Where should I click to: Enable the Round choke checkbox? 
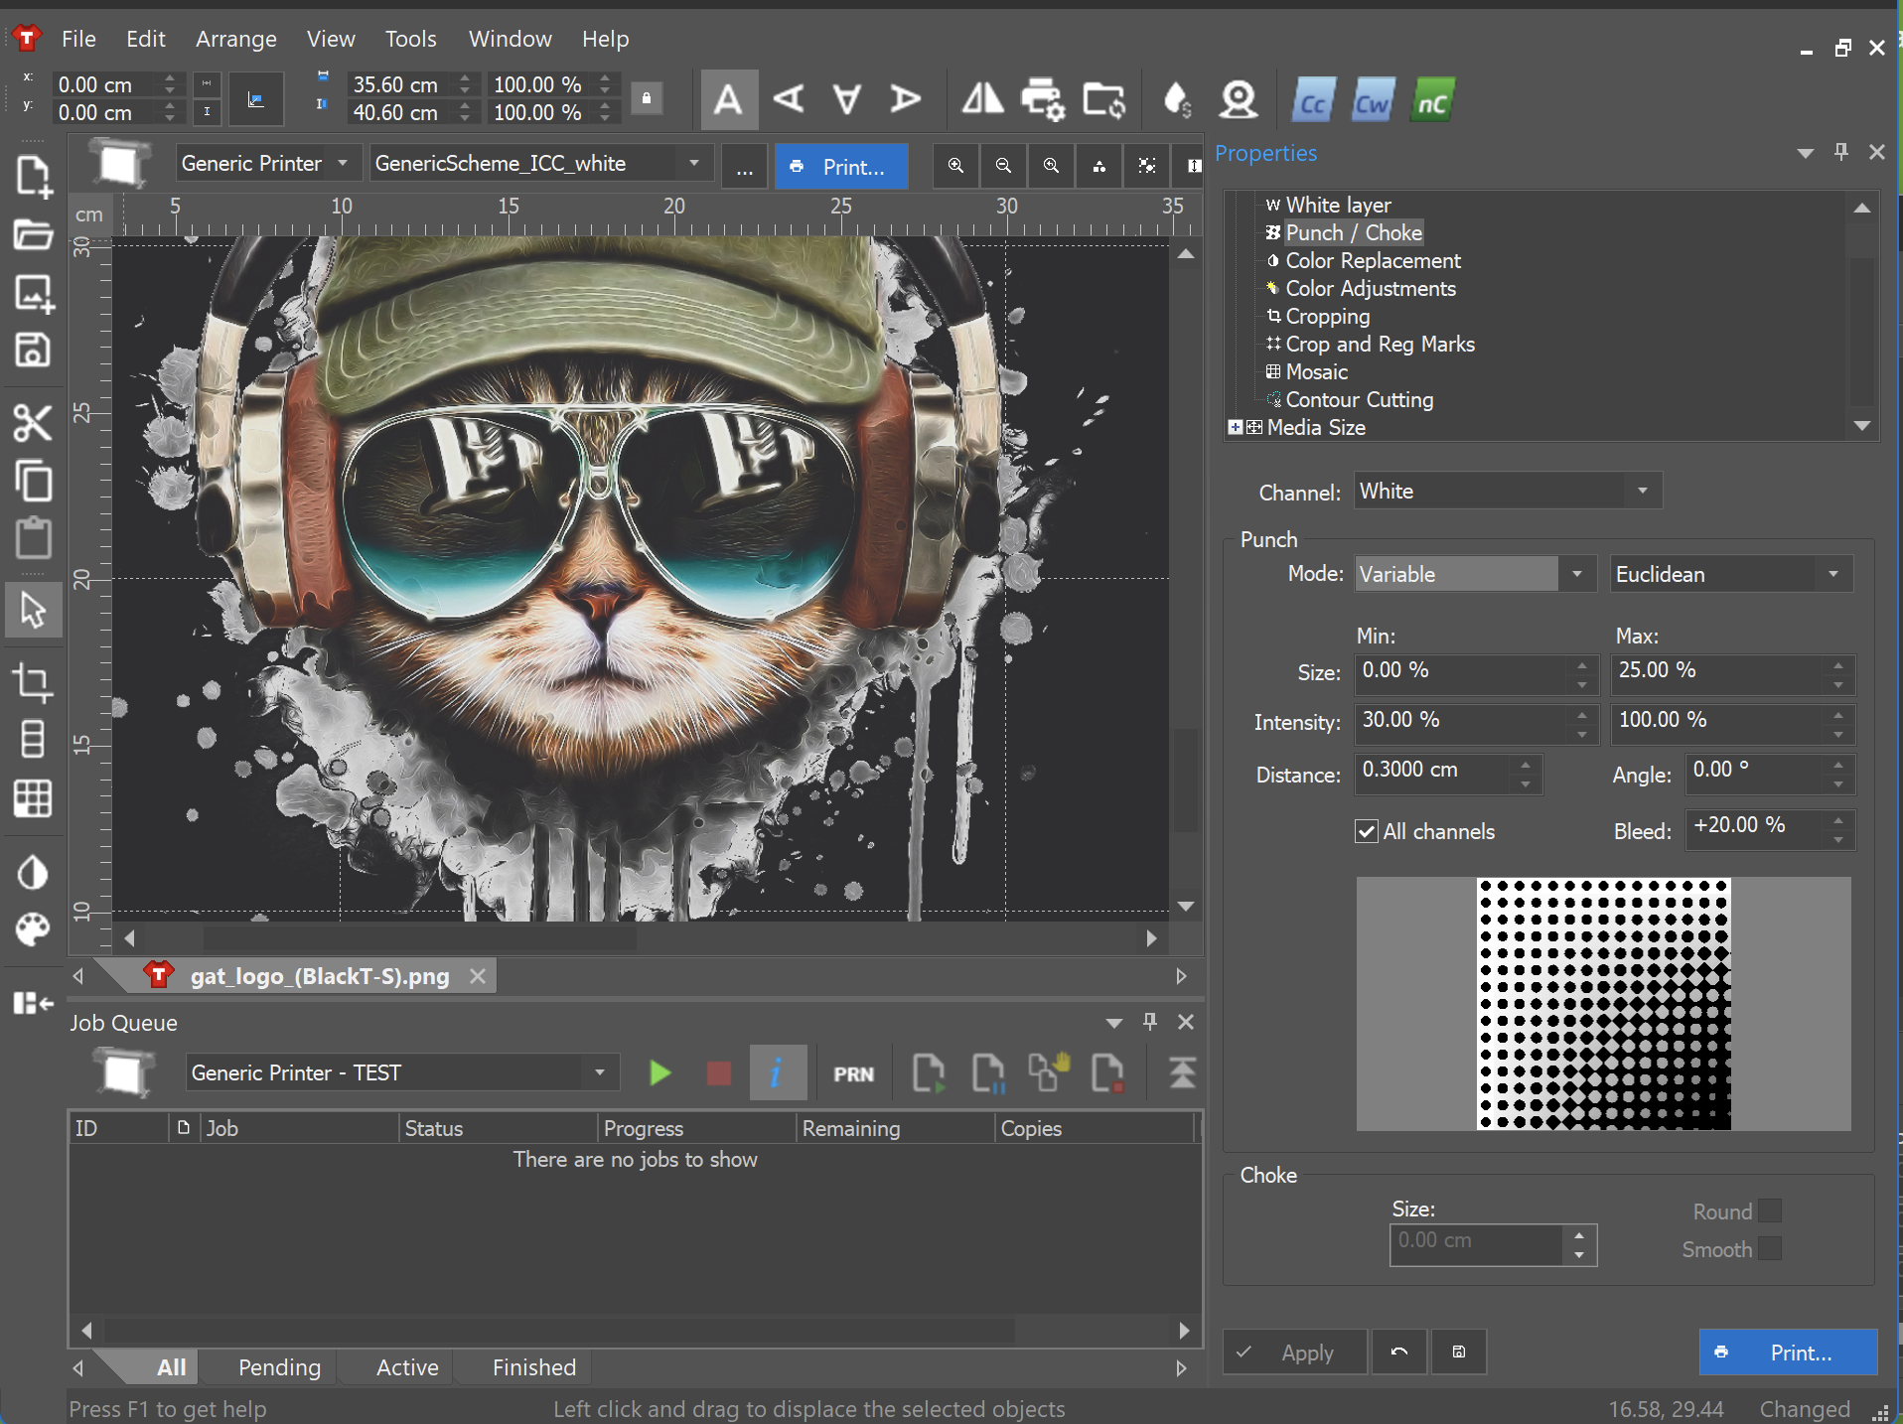1769,1211
